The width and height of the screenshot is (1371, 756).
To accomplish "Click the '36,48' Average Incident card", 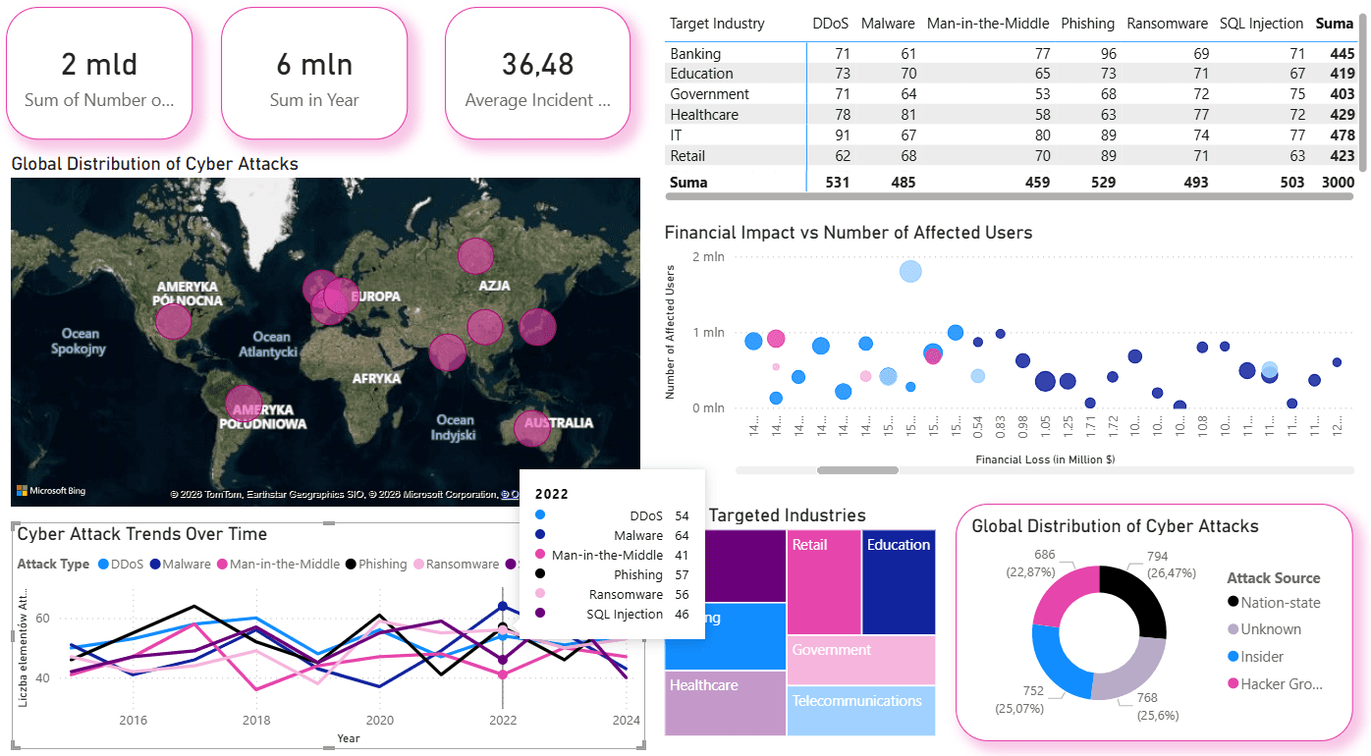I will pyautogui.click(x=537, y=73).
